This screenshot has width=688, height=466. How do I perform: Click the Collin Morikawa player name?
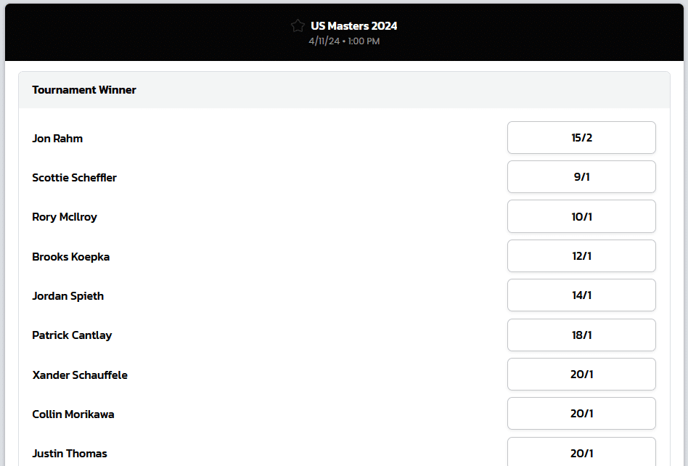(x=73, y=414)
